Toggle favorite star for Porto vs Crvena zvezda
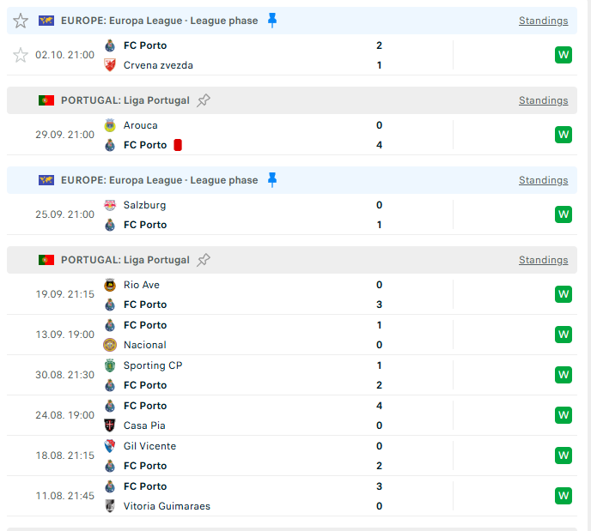This screenshot has height=531, width=591. click(x=21, y=55)
